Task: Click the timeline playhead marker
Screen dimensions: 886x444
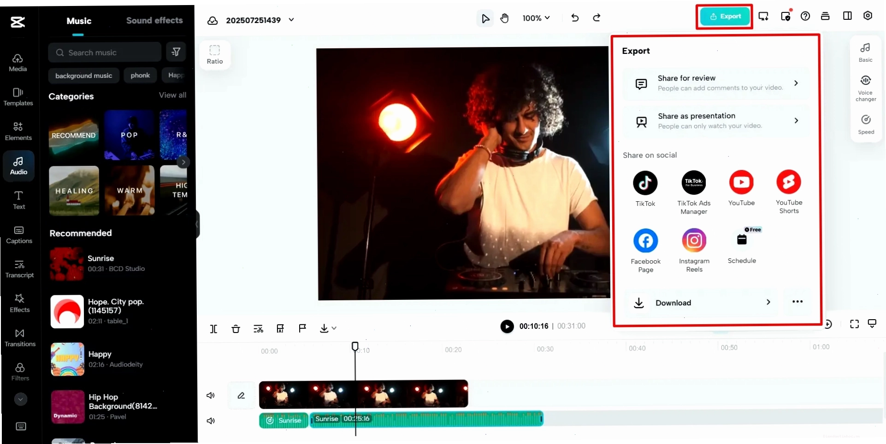Action: click(355, 346)
